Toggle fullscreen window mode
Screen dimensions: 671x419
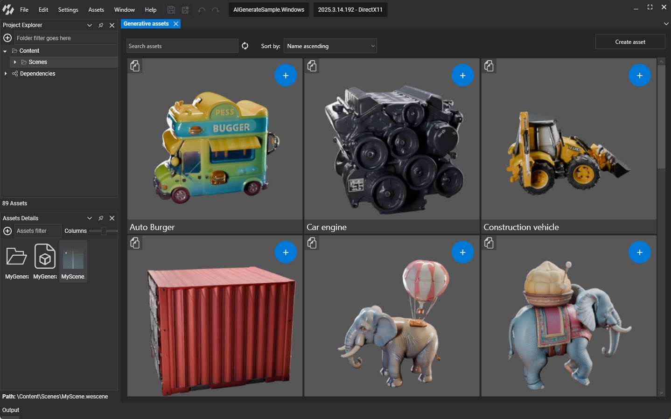pos(650,7)
